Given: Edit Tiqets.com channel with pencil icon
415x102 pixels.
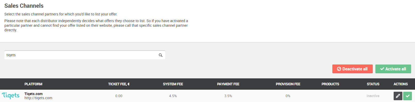Looking at the screenshot, I should click(398, 96).
